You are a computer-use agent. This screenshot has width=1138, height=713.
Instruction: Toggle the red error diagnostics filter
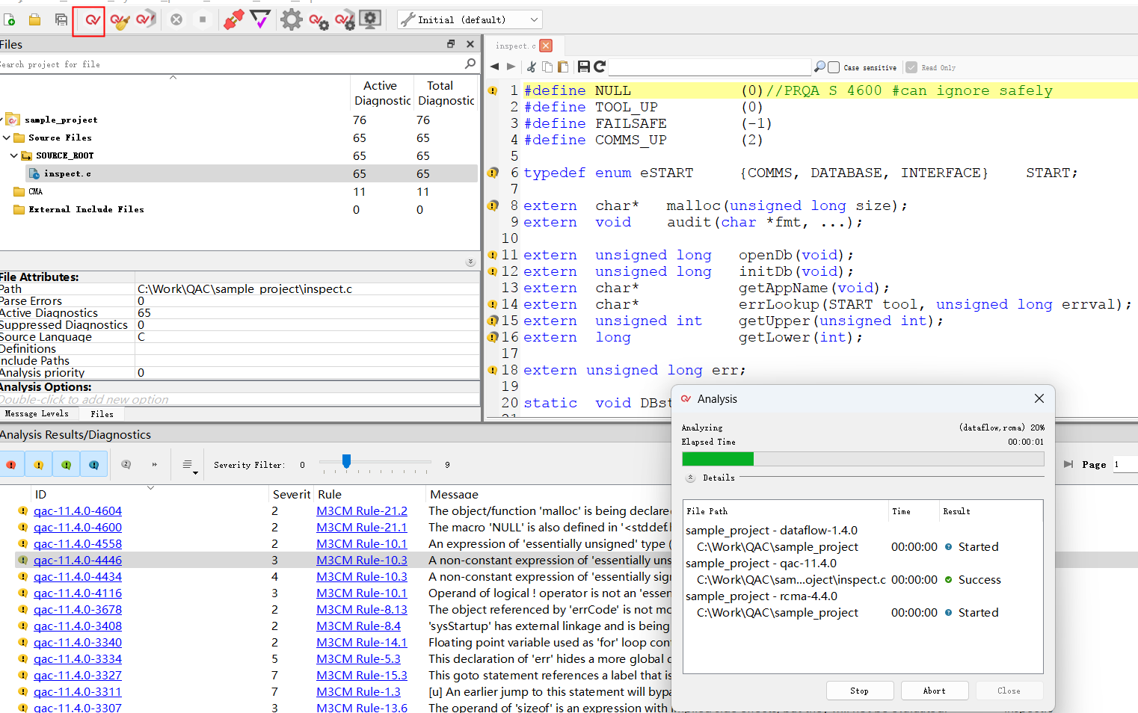pyautogui.click(x=11, y=465)
